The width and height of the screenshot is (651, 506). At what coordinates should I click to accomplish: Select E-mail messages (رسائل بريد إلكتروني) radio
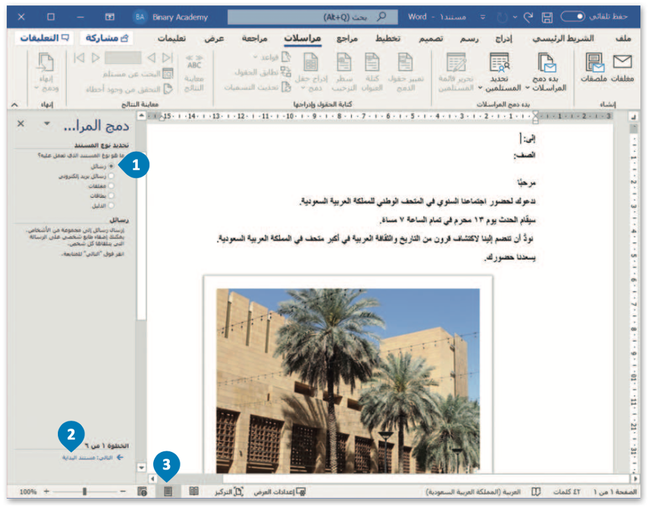tap(111, 176)
